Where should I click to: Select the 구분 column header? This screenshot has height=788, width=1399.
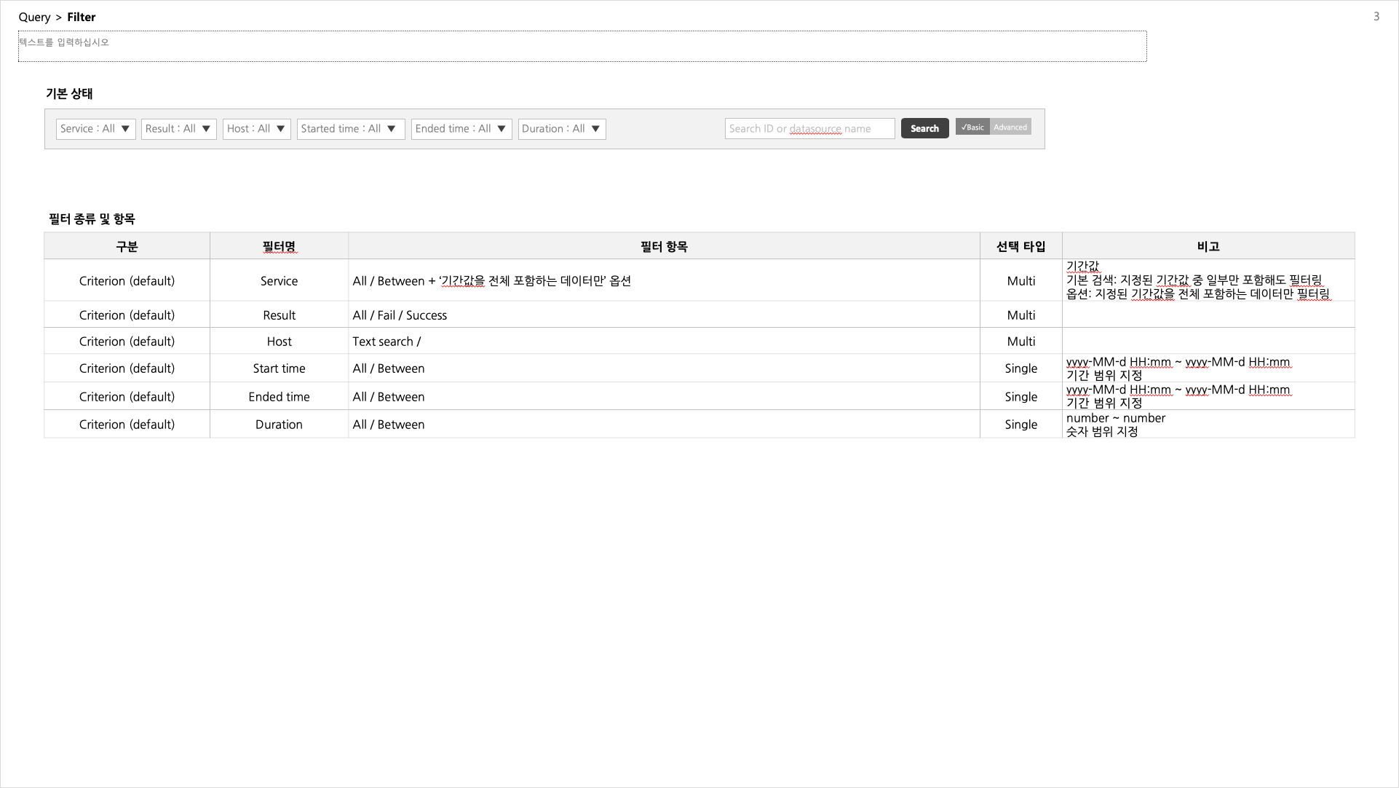point(127,246)
